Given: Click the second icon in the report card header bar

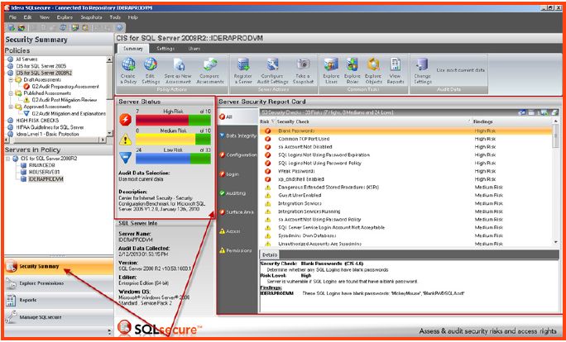Looking at the screenshot, I should (532, 112).
